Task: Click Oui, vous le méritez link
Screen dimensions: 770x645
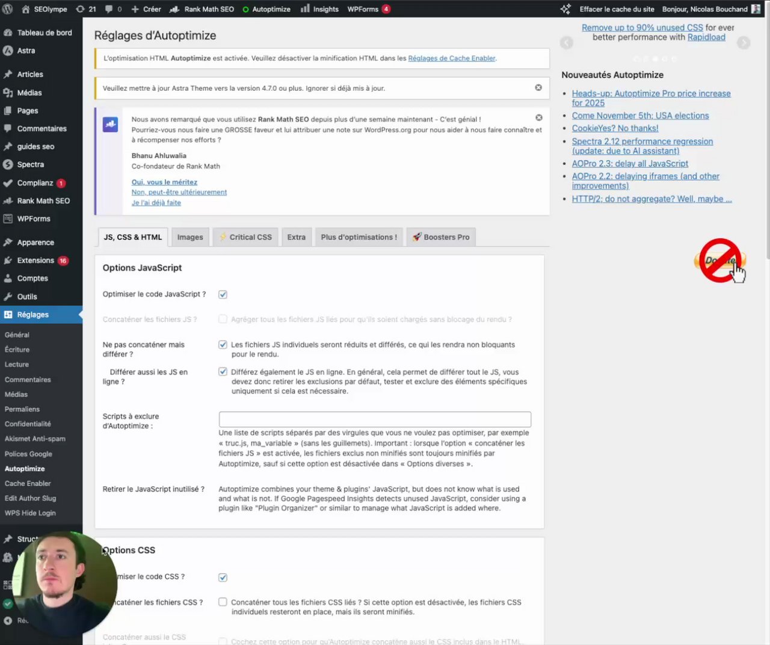Action: pyautogui.click(x=164, y=182)
